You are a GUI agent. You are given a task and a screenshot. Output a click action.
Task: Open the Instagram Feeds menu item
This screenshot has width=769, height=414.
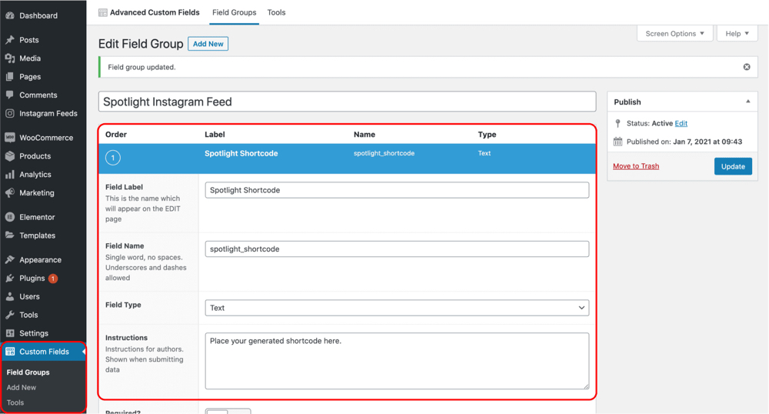point(43,113)
